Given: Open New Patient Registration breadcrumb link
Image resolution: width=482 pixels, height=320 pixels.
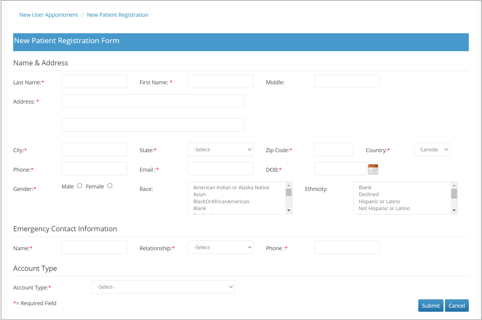Looking at the screenshot, I should [118, 15].
